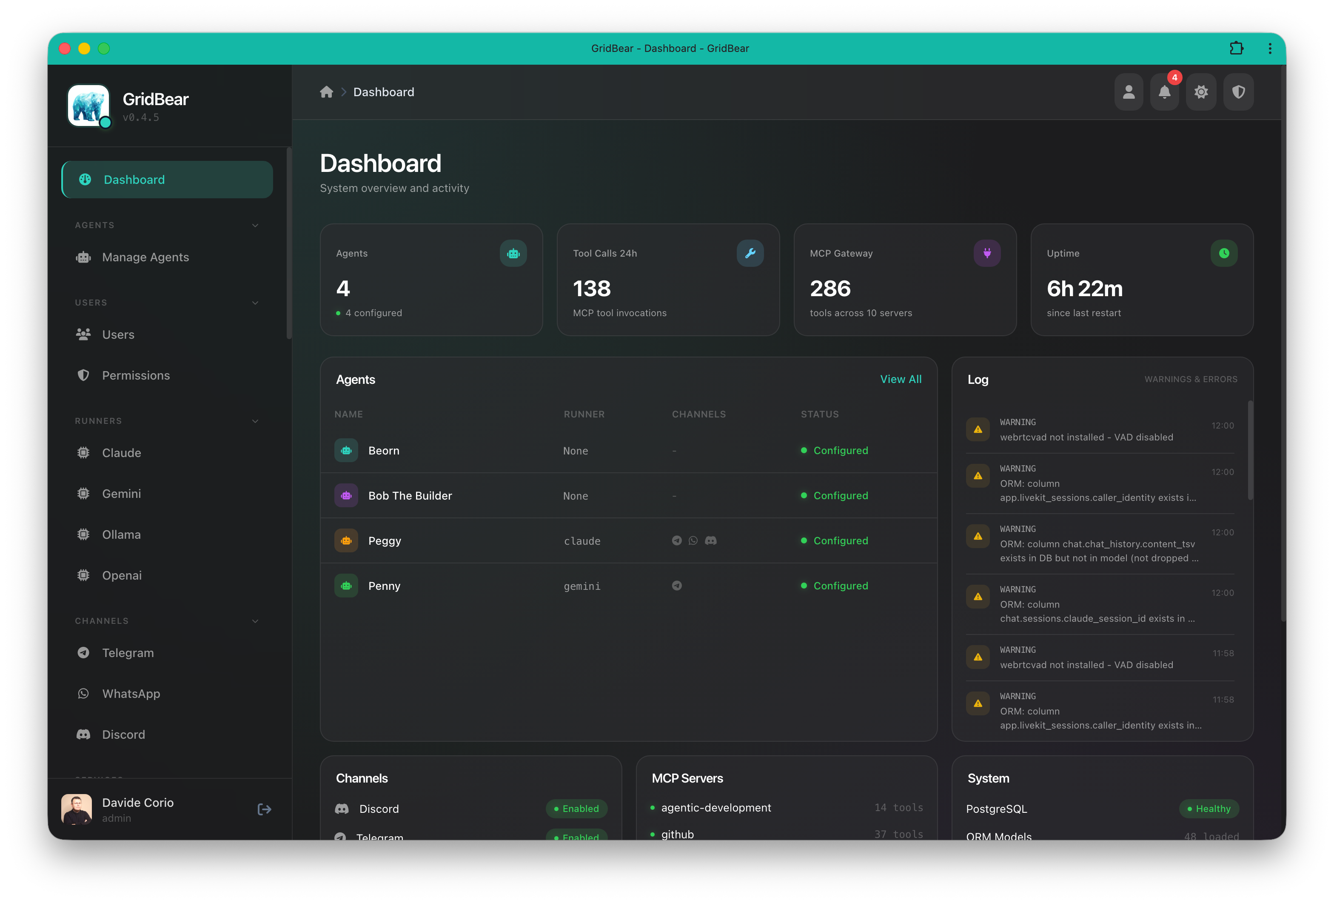Open the Discord channel in the sidebar
The width and height of the screenshot is (1334, 903).
click(123, 734)
